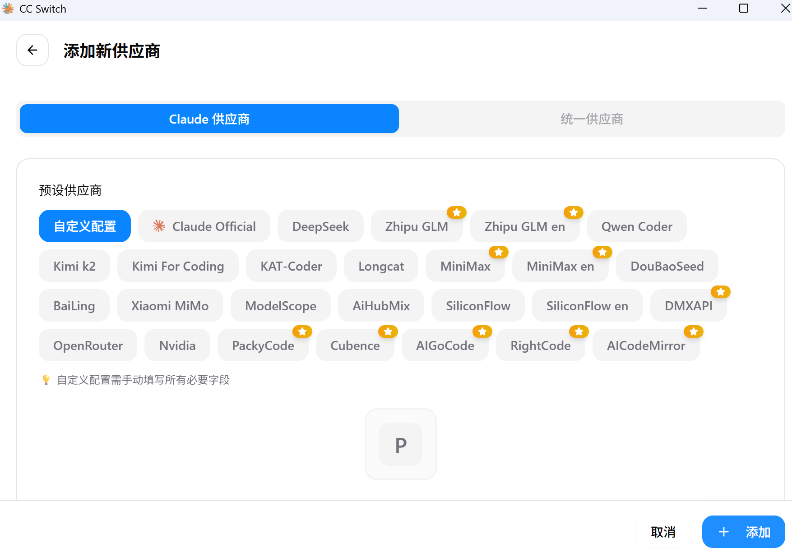Choose the PackyCode preset
The width and height of the screenshot is (792, 557).
263,345
